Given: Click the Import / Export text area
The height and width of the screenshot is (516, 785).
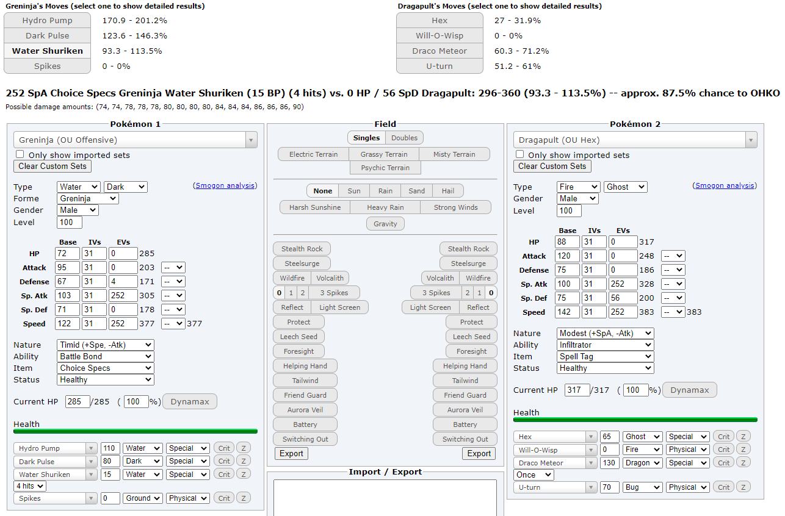Looking at the screenshot, I should (x=385, y=497).
